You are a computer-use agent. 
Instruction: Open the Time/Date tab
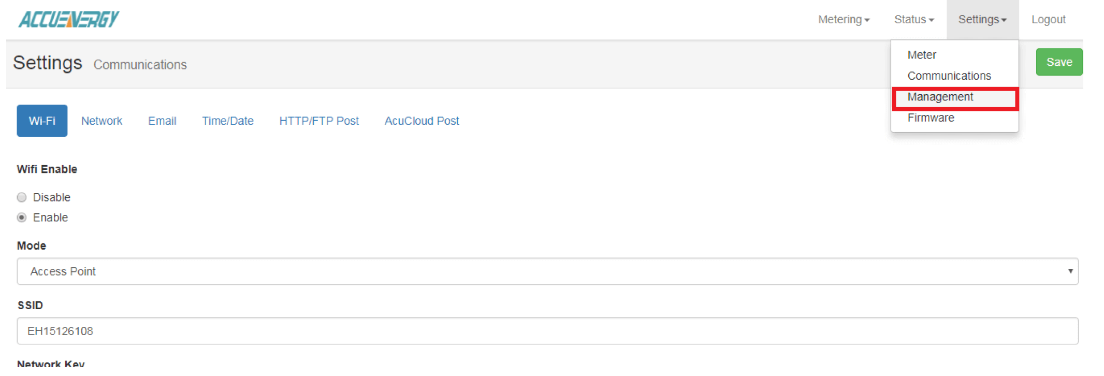coord(228,121)
